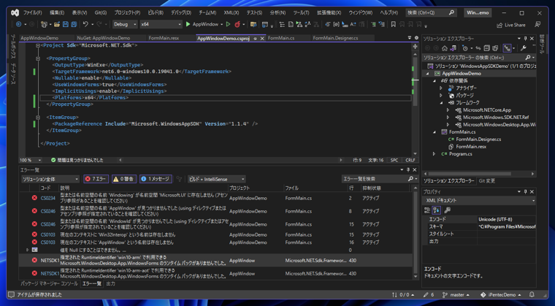
Task: Click Pending Changes Filter clock icon
Action: point(465,48)
